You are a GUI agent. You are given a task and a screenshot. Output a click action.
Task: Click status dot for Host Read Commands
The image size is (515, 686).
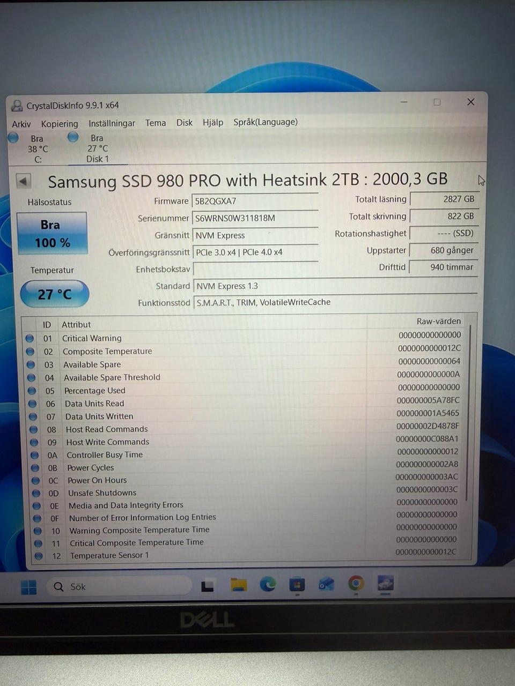(33, 429)
